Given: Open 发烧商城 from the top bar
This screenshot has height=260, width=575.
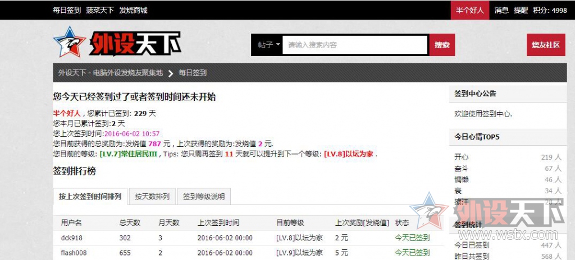Looking at the screenshot, I should (x=133, y=10).
